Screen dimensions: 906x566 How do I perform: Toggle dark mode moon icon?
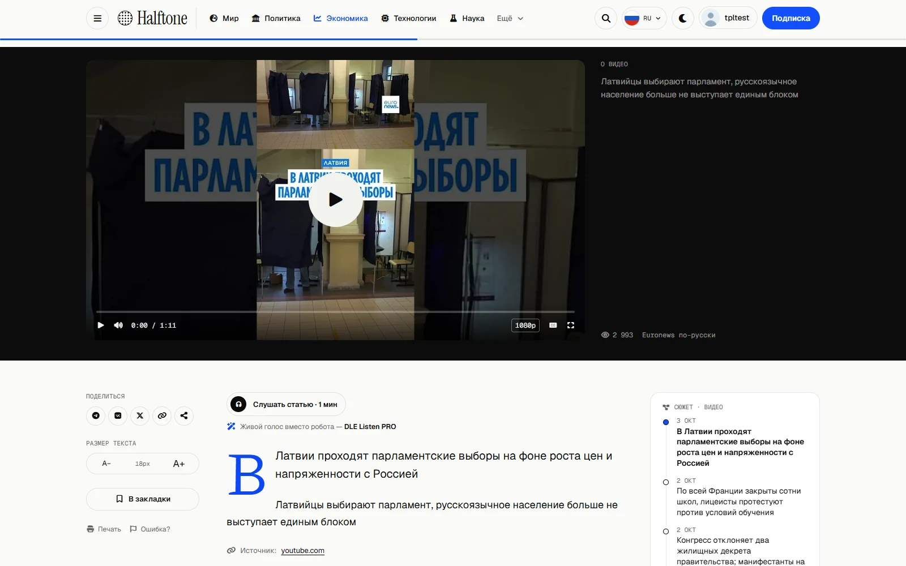[683, 18]
